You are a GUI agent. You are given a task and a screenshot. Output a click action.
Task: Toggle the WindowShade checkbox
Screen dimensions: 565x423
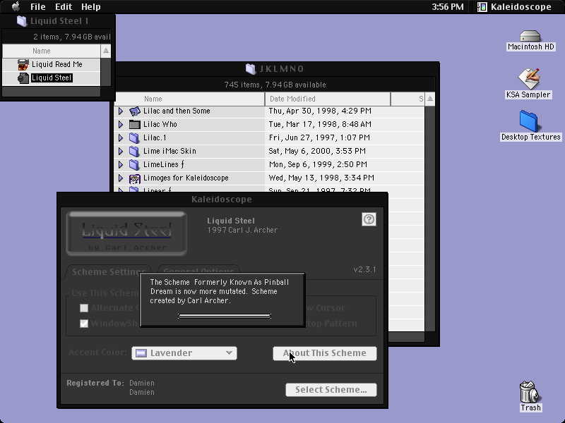tap(84, 324)
